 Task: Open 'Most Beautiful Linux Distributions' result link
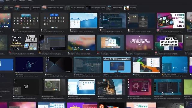[x=108, y=54]
